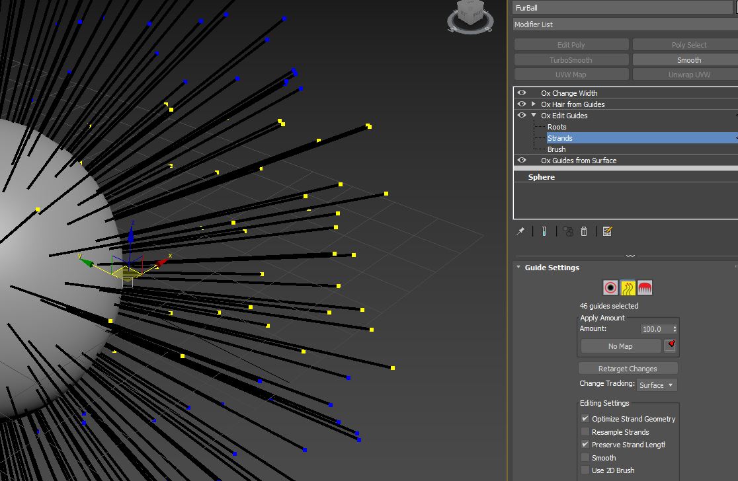The height and width of the screenshot is (481, 738).
Task: Hide the Ox Change Width modifier
Action: pyautogui.click(x=522, y=93)
